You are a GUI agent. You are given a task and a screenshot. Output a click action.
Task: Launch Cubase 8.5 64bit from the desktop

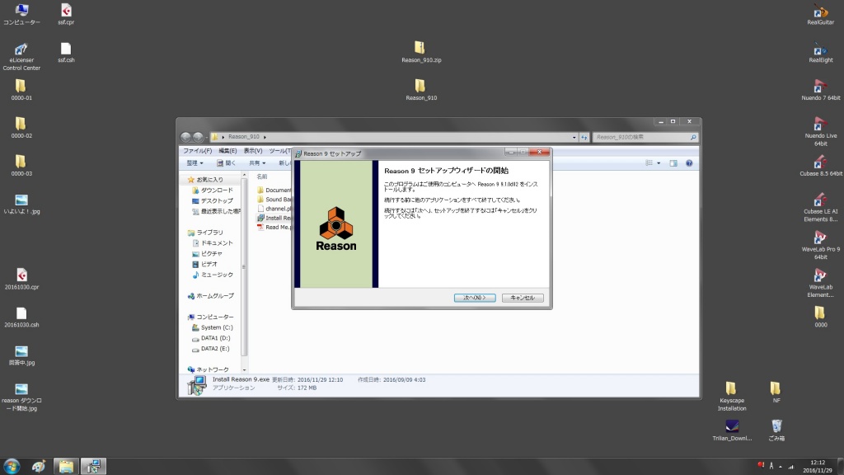(x=819, y=163)
